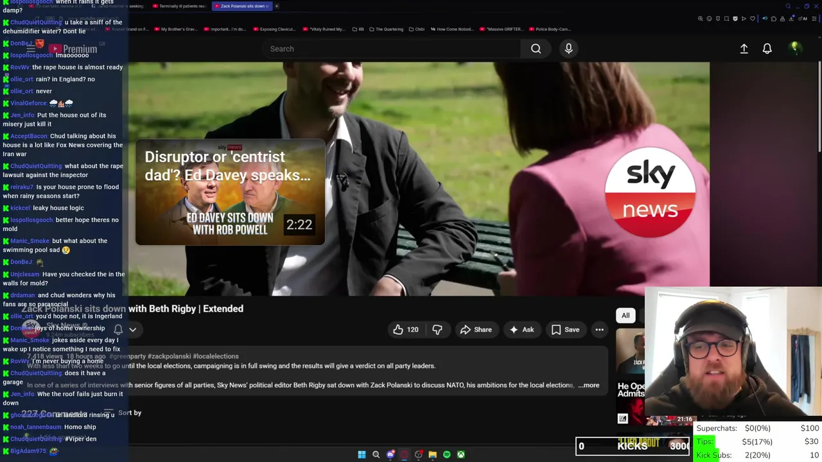Viewport: 822px width, 462px height.
Task: Open the downloads toolbar icon
Action: click(791, 19)
